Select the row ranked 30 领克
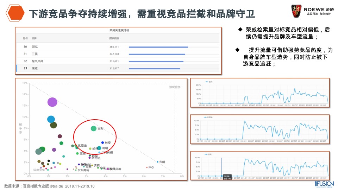338x190 pixels. click(118, 47)
